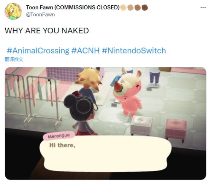Click the lightest raised fist emoji
The image size is (209, 183).
pos(123,8)
